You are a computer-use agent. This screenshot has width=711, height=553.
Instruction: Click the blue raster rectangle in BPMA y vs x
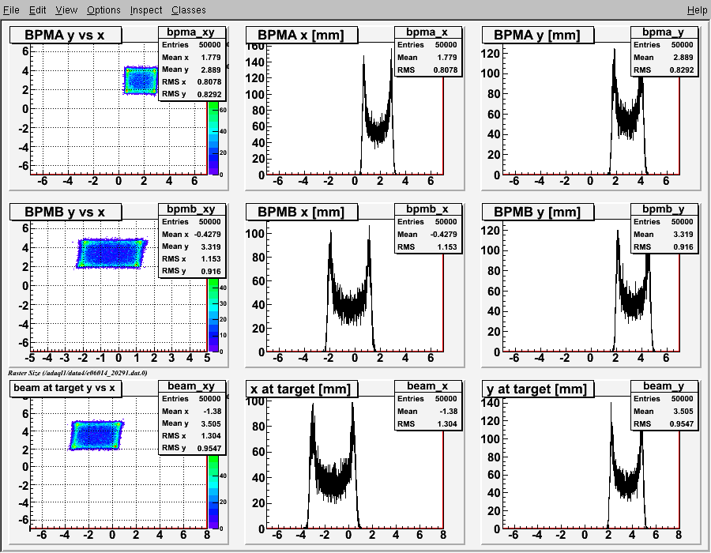click(x=141, y=81)
